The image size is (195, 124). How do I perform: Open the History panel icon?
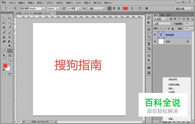click(149, 18)
